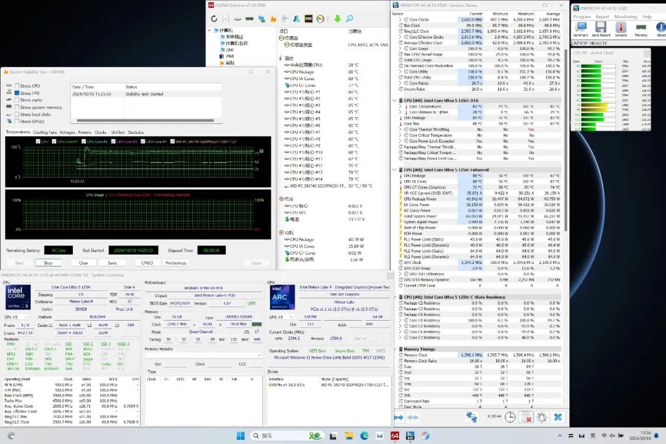Enable the Stress CPU checkbox
This screenshot has height=444, width=666.
coord(17,86)
